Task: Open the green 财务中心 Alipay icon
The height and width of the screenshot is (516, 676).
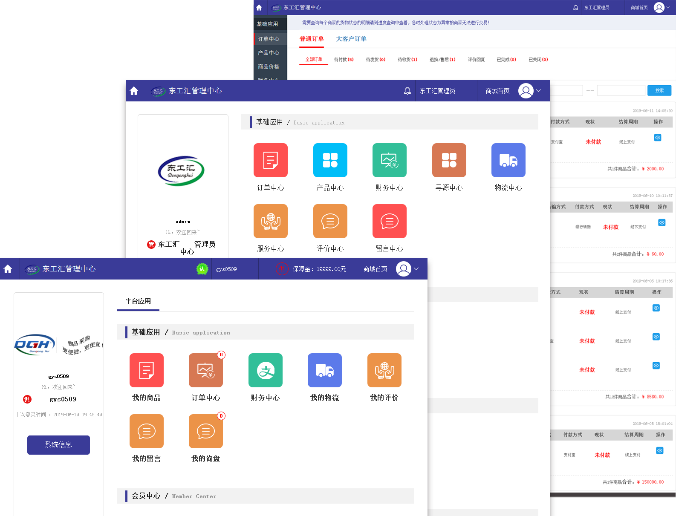Action: 265,370
